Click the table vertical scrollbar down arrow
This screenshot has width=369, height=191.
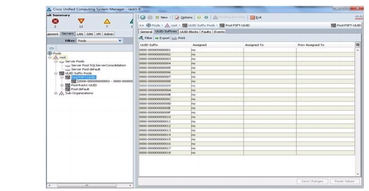(x=358, y=174)
